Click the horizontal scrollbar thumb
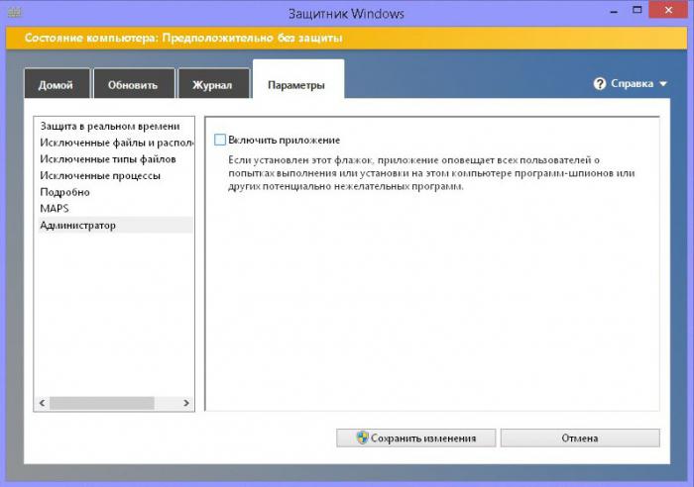694x487 pixels. pos(102,403)
